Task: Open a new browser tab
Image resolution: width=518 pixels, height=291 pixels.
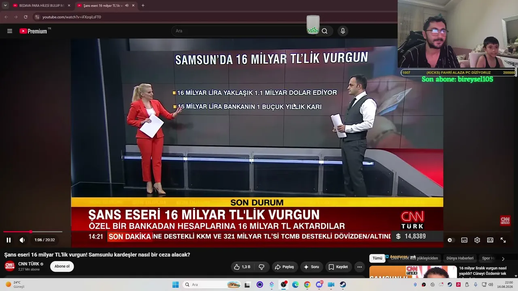Action: [x=143, y=6]
